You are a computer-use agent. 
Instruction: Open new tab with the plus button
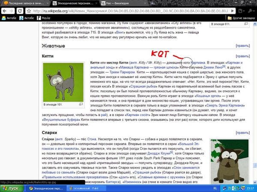[x=152, y=3]
